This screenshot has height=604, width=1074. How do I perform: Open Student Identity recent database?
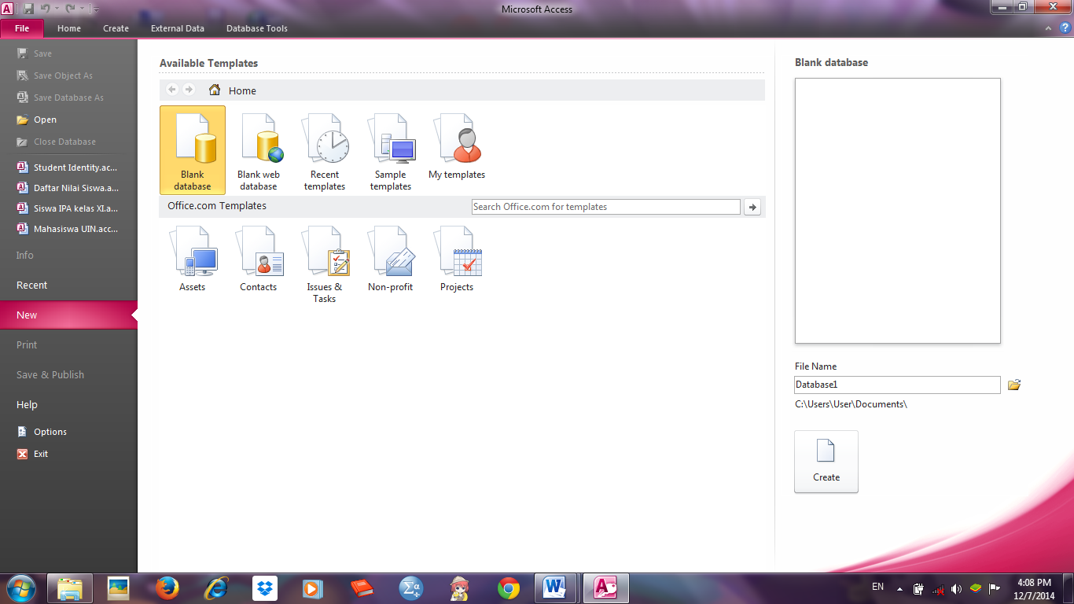(x=68, y=168)
